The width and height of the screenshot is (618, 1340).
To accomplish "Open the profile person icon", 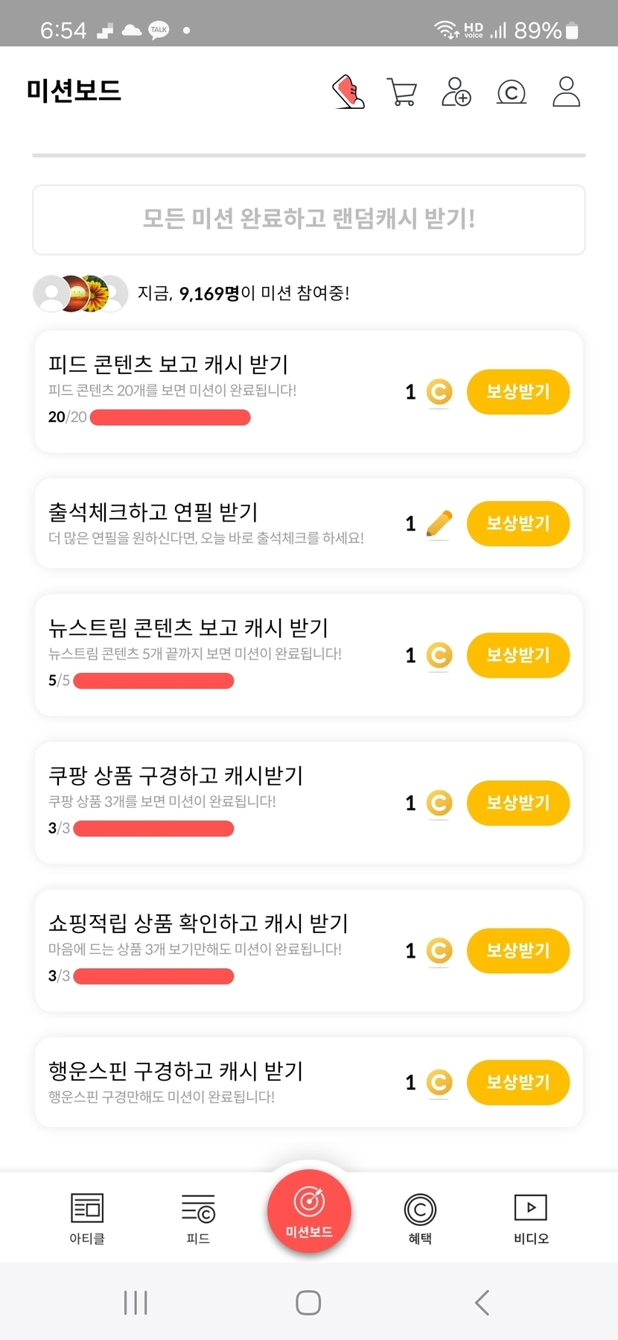I will [566, 92].
